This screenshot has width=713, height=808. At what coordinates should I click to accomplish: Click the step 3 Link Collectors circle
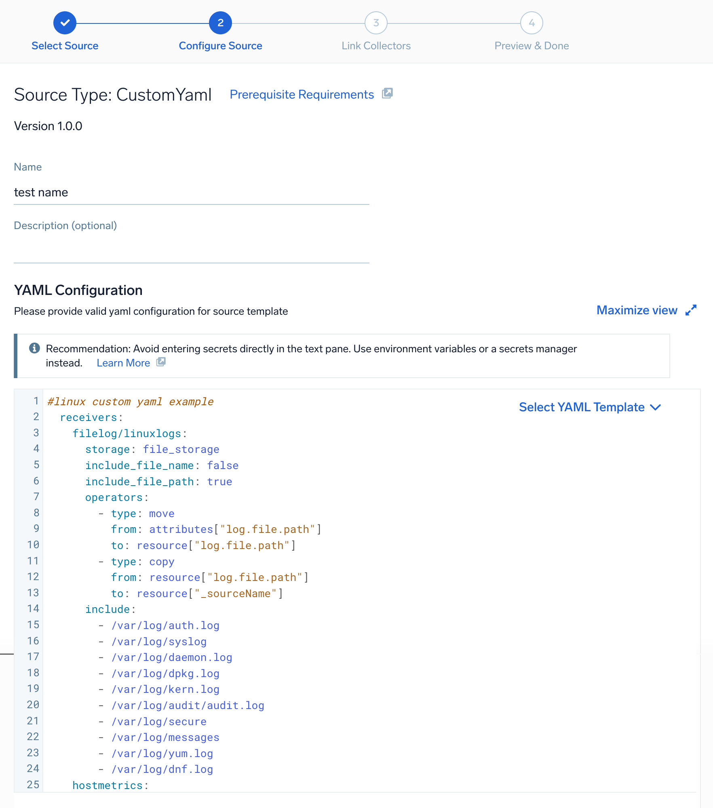tap(376, 23)
